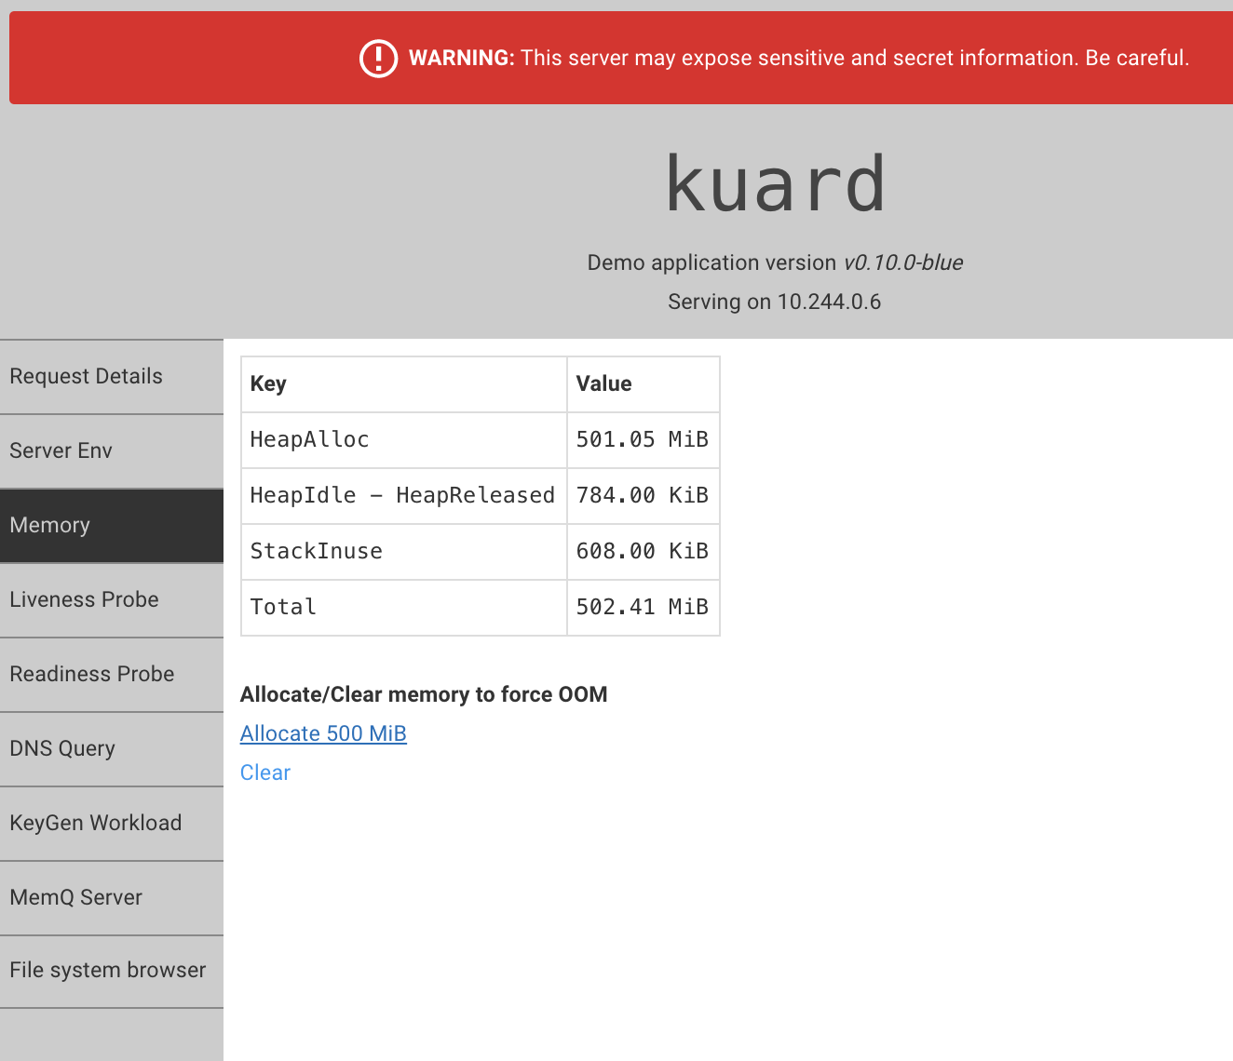Open the DNS Query tab
The image size is (1233, 1061).
point(112,749)
